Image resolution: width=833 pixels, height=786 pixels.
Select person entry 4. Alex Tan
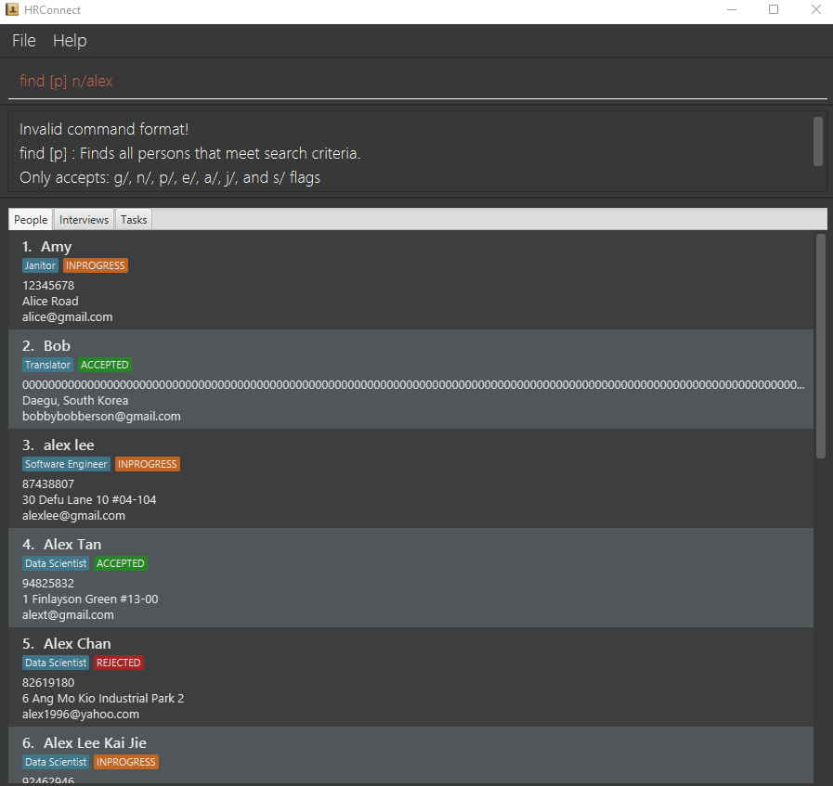pos(410,578)
